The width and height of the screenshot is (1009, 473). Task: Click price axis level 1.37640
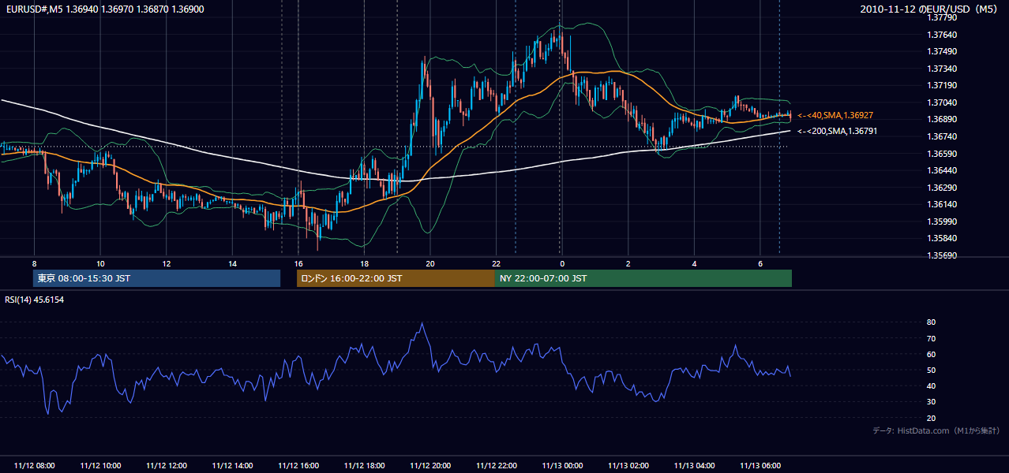(x=943, y=35)
